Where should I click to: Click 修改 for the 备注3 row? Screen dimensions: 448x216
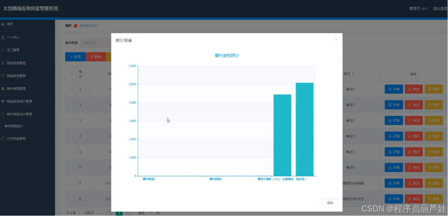coord(414,120)
